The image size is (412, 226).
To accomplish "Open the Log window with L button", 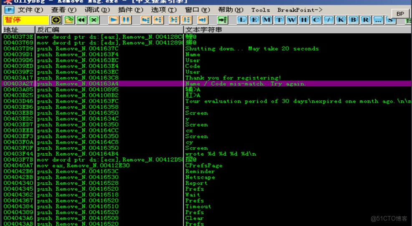I will tap(242, 20).
